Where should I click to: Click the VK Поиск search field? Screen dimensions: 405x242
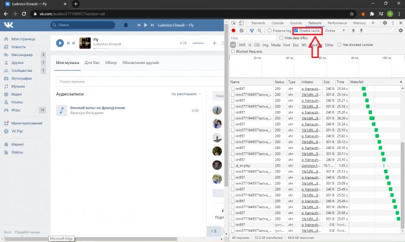83,25
